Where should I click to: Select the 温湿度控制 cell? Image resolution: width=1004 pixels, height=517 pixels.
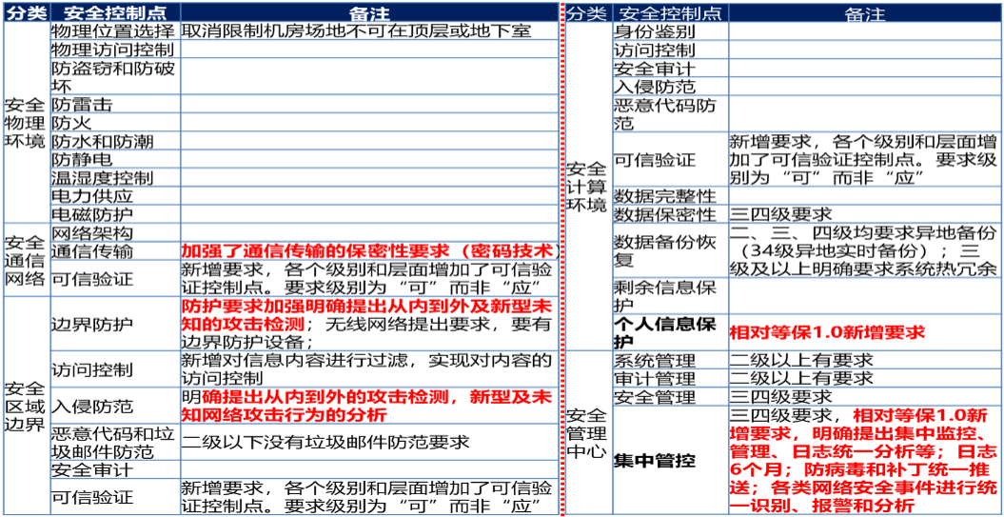(x=115, y=177)
